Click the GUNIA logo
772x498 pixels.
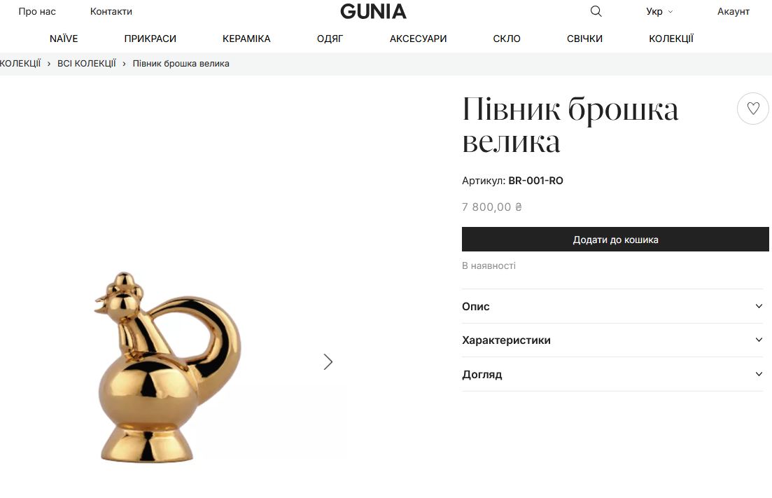373,11
